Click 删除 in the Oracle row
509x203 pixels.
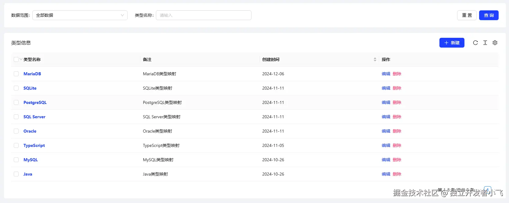point(397,131)
